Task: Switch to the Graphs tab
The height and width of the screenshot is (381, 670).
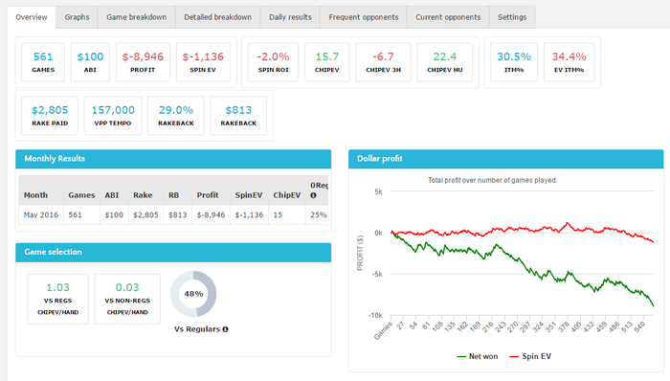Action: pos(77,17)
